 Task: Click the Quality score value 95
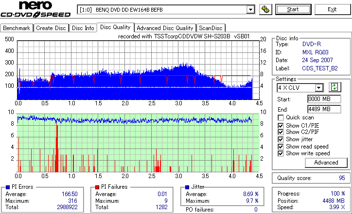click(x=342, y=178)
